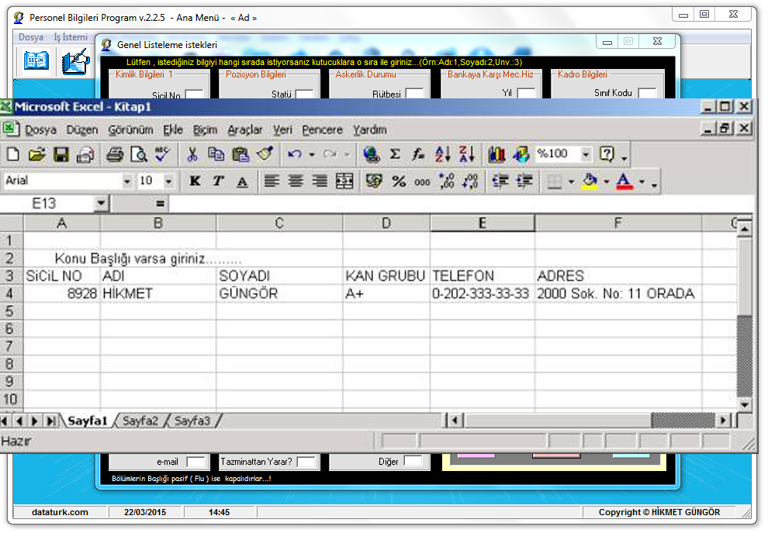Toggle bold with the K button

pyautogui.click(x=195, y=181)
